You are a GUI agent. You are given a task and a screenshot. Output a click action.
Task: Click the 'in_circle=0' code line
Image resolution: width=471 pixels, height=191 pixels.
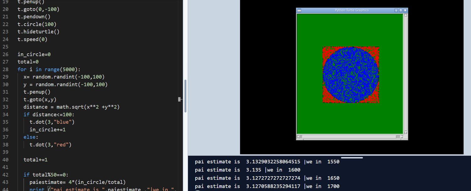(34, 54)
